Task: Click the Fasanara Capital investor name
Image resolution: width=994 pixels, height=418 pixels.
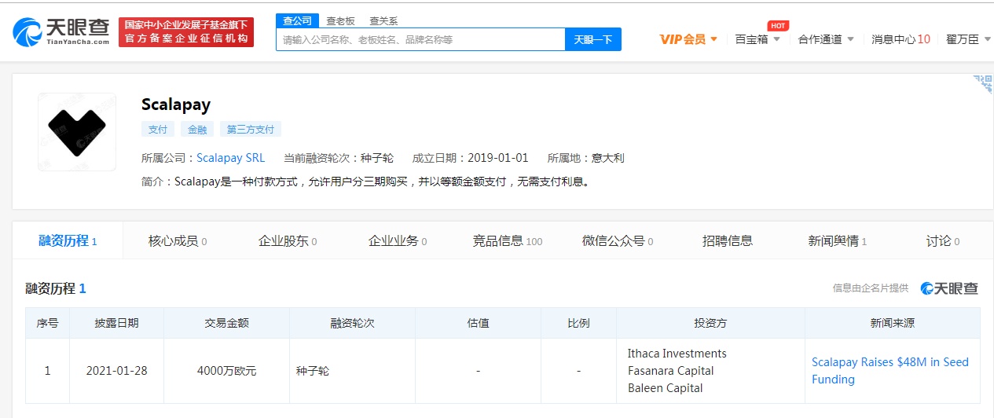Action: click(671, 371)
